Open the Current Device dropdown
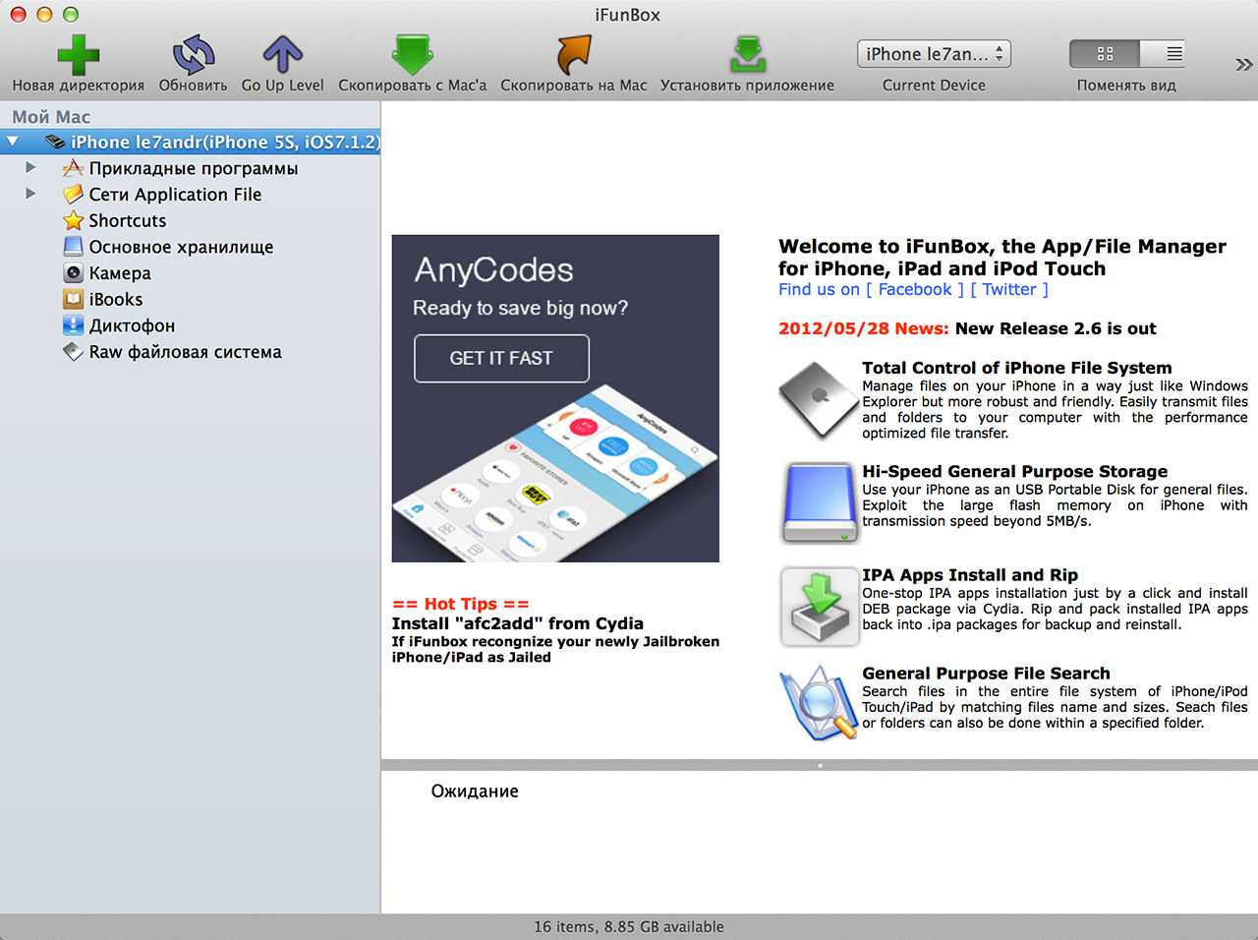The height and width of the screenshot is (940, 1258). [x=934, y=54]
